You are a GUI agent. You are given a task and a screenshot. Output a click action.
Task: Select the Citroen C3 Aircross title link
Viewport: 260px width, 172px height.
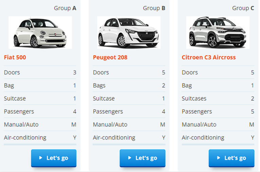(x=209, y=57)
